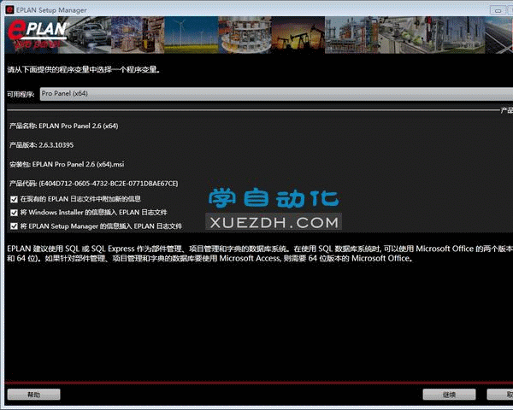Click the EPLAN Setup Manager title bar icon

(x=9, y=9)
